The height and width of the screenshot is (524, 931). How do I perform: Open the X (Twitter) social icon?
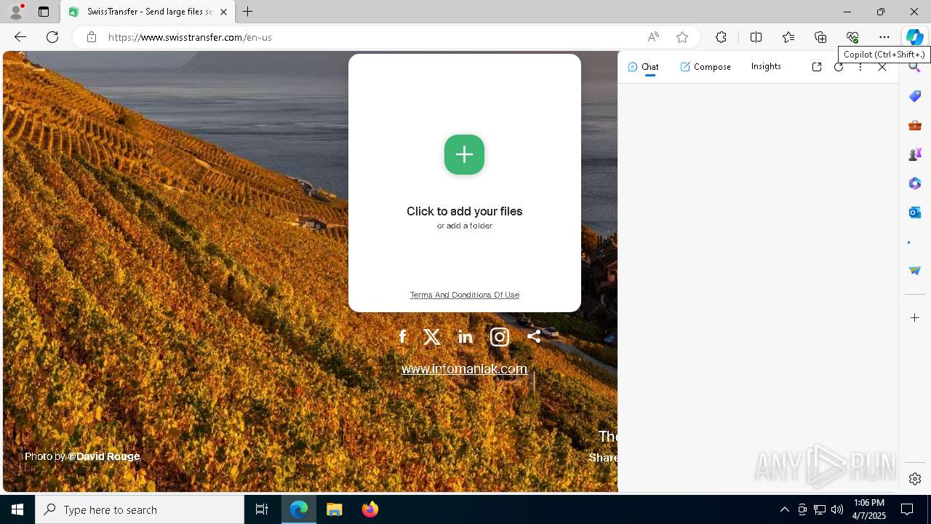(432, 336)
